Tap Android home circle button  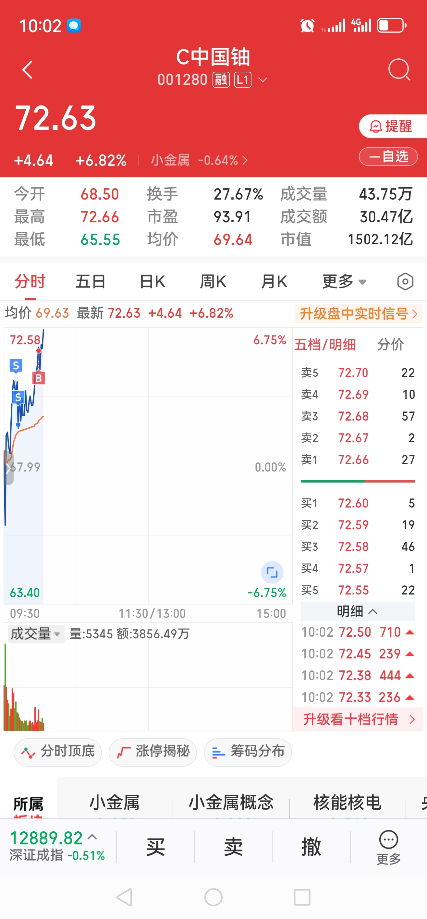213,897
